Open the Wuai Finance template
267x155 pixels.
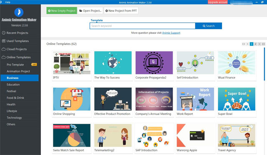coord(237,63)
